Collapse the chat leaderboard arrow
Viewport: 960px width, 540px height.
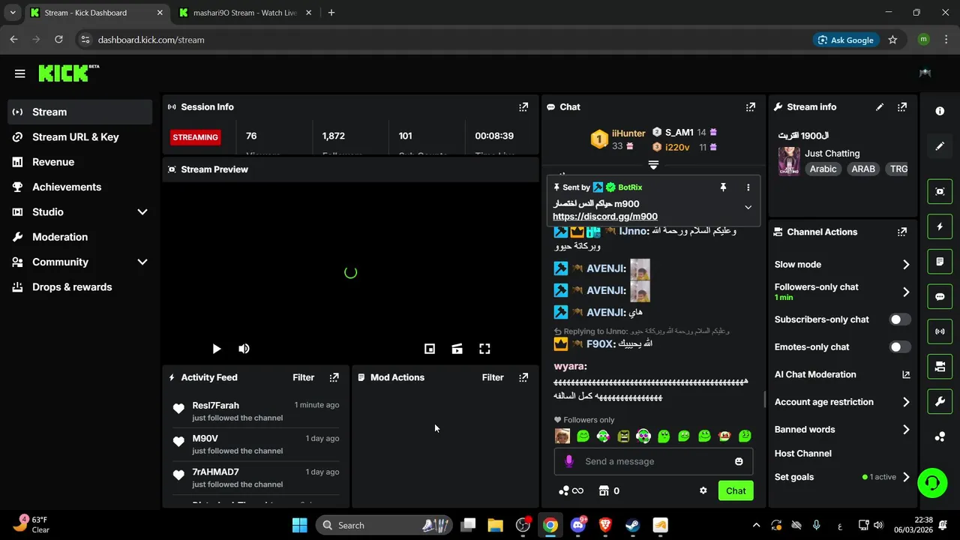(653, 165)
